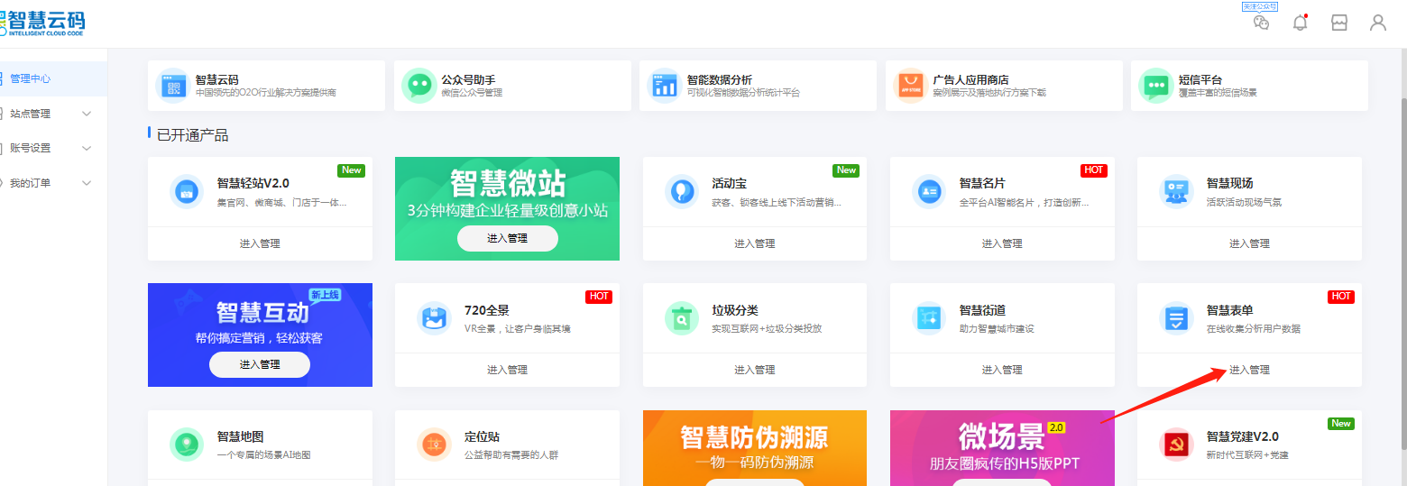Open the 活动宝 balloon icon
The width and height of the screenshot is (1407, 486).
click(x=681, y=191)
